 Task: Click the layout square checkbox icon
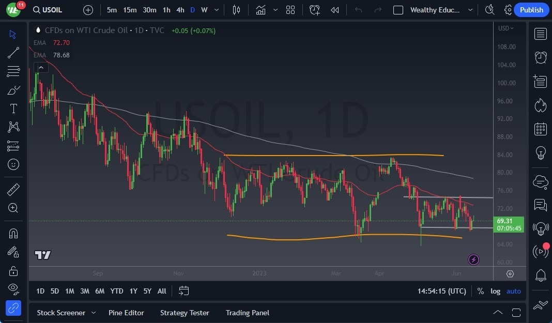point(398,10)
